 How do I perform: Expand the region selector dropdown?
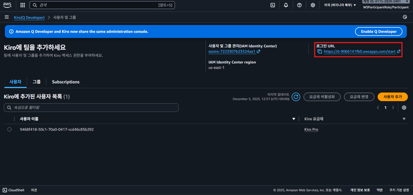point(340,5)
